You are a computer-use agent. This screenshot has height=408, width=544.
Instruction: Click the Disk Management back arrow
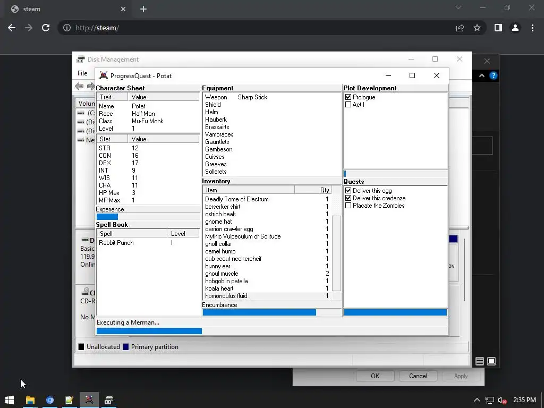coord(79,86)
